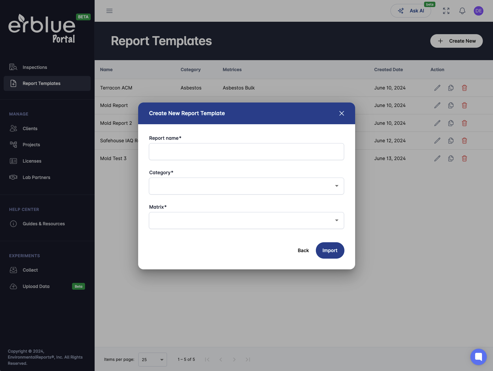Duplicate the Safehouse IAQ template
493x371 pixels.
tap(451, 141)
